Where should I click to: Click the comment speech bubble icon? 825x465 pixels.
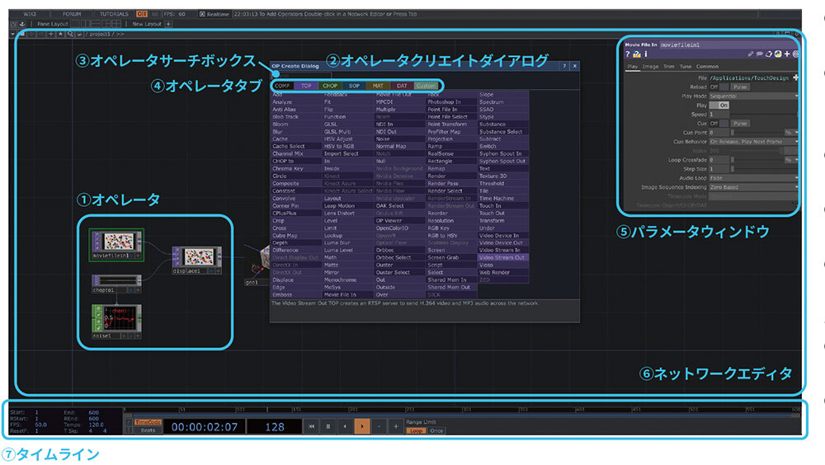(x=758, y=54)
